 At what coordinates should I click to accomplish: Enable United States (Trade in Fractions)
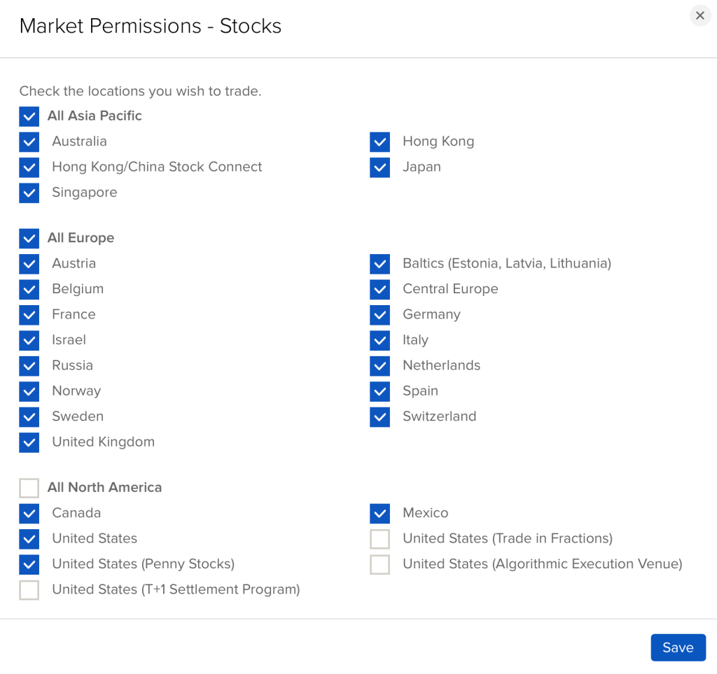(380, 539)
